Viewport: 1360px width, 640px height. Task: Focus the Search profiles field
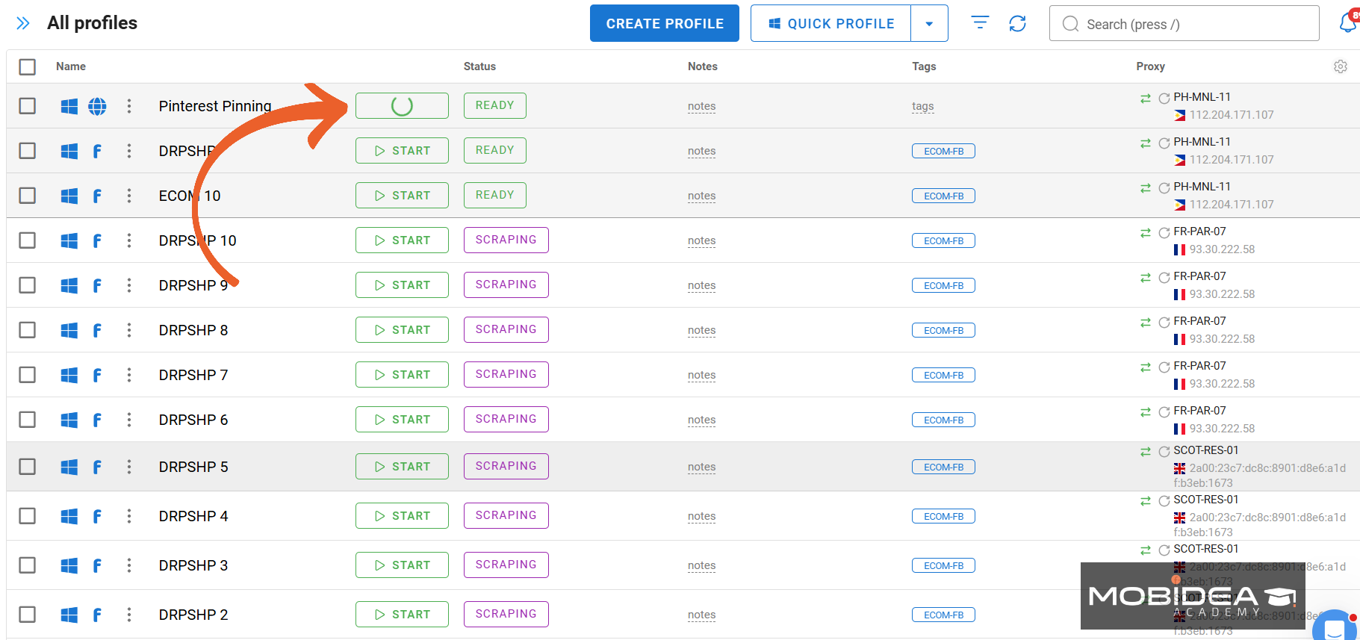pyautogui.click(x=1184, y=23)
